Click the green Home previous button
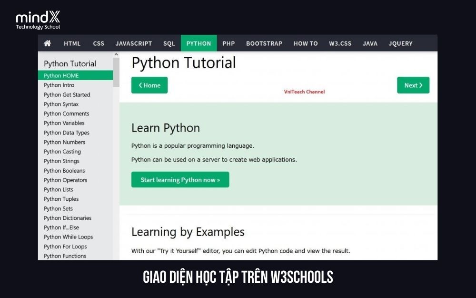This screenshot has height=298, width=476. tap(149, 85)
